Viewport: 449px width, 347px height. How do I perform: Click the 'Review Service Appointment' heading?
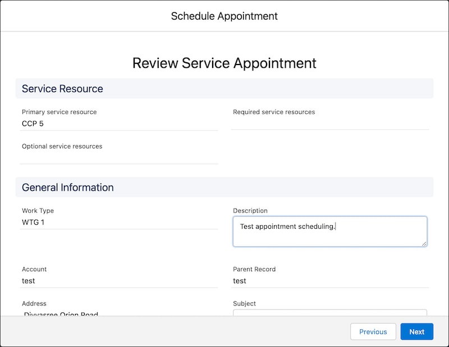224,63
